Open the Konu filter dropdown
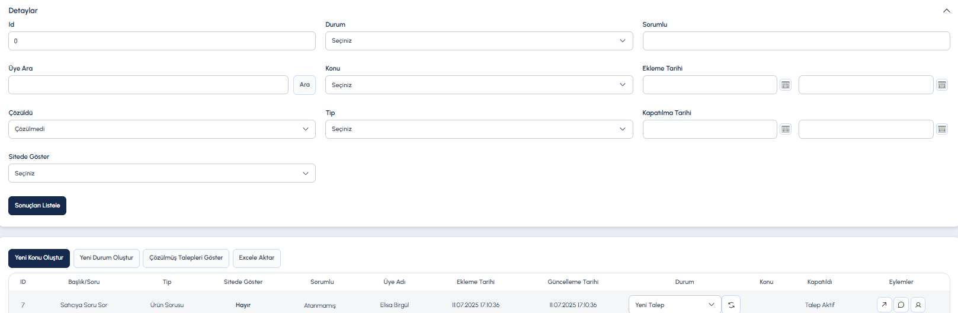This screenshot has height=313, width=958. [479, 85]
